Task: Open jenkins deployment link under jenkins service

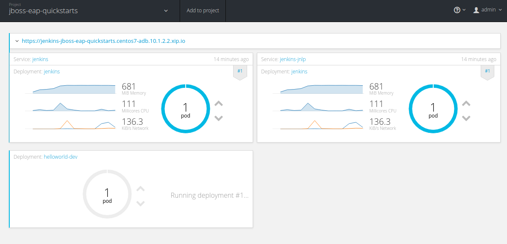Action: (52, 72)
